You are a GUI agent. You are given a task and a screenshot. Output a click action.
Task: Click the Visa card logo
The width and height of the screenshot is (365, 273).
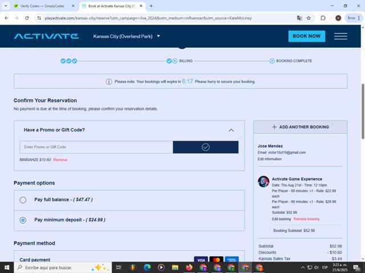pyautogui.click(x=201, y=259)
